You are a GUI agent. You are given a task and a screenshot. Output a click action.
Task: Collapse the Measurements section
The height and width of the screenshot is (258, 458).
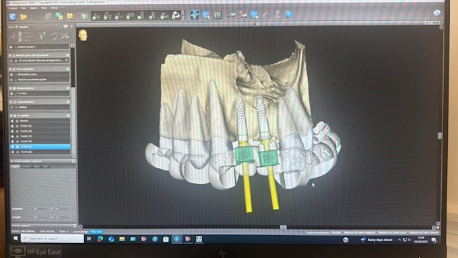[x=11, y=88]
